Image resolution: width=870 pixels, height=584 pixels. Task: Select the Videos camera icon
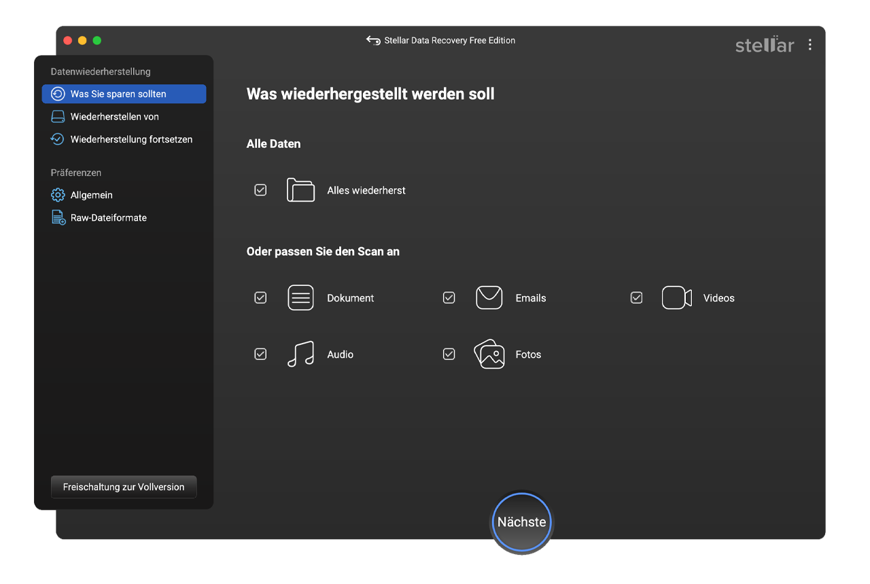pos(676,297)
